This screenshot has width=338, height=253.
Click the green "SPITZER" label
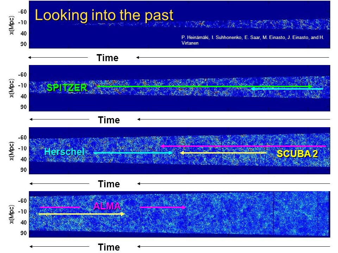click(67, 88)
